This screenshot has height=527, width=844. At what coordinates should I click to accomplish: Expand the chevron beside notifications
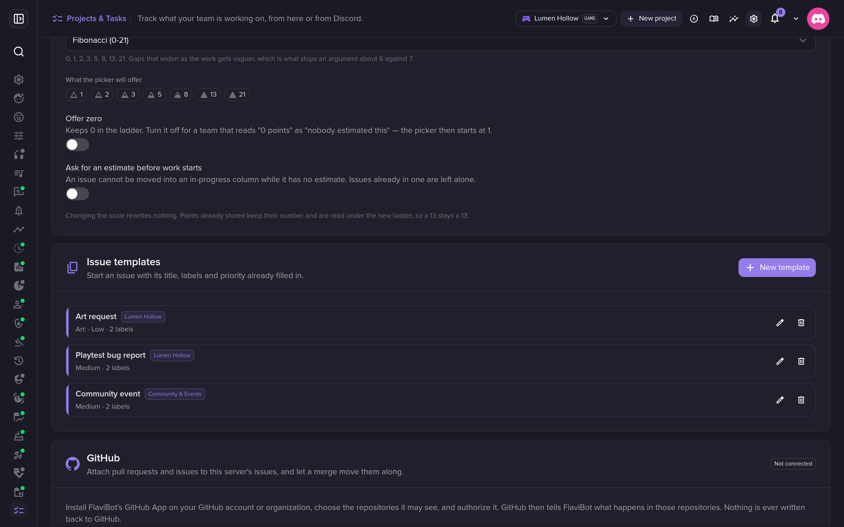point(796,18)
